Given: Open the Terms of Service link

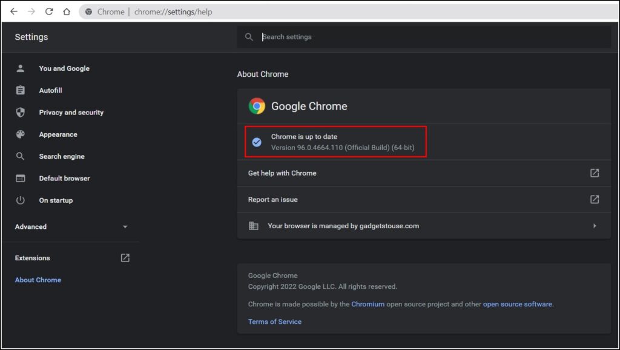Looking at the screenshot, I should coord(274,322).
